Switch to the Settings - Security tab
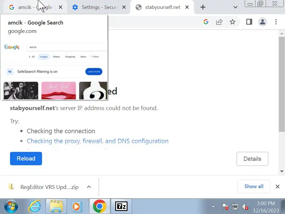Viewport: 285px width, 214px height. (x=99, y=7)
